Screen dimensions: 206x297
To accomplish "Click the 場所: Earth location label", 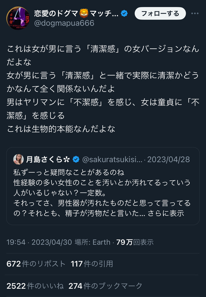I will coord(92,242).
